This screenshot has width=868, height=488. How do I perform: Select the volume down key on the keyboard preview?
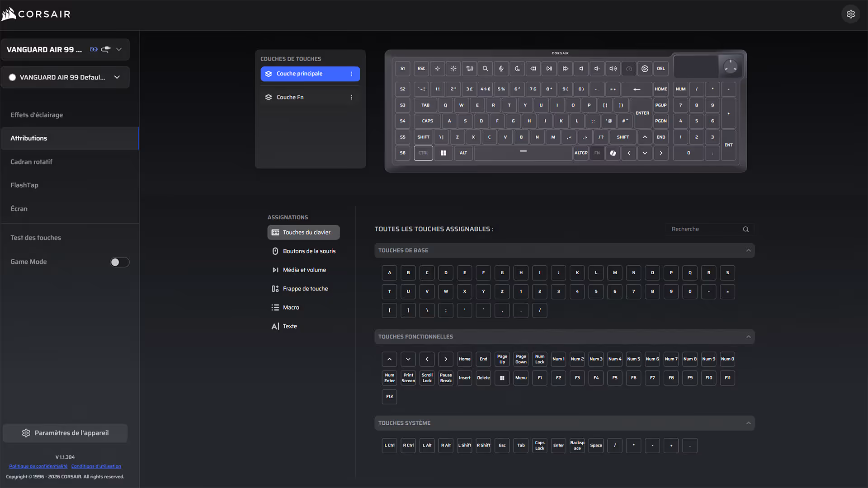pyautogui.click(x=597, y=69)
